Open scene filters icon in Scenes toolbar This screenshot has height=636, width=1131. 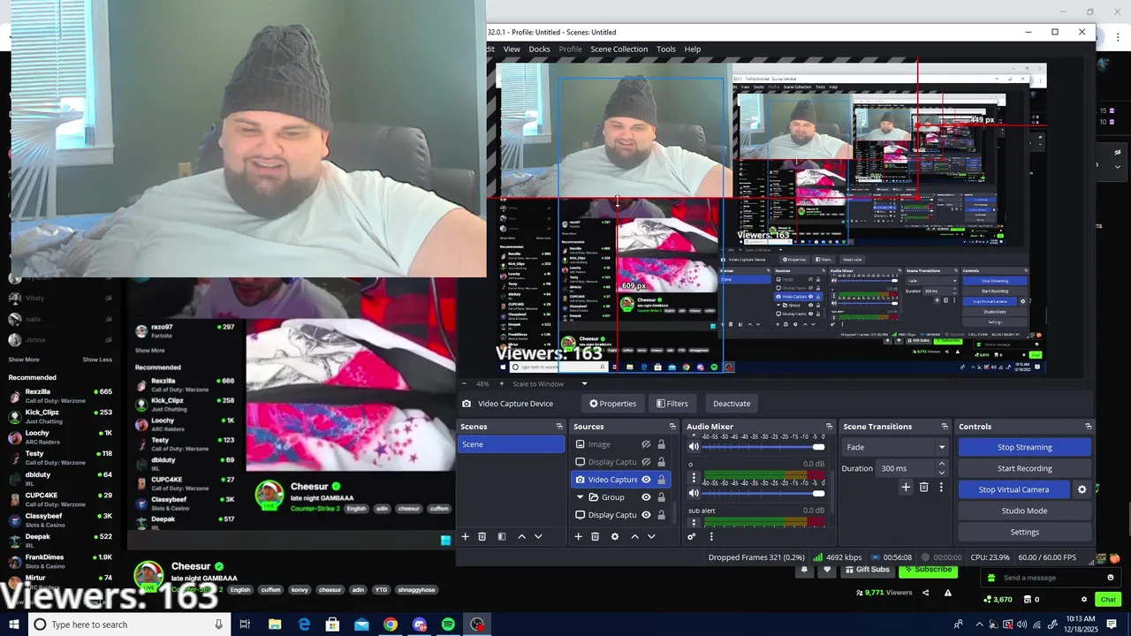pyautogui.click(x=502, y=536)
